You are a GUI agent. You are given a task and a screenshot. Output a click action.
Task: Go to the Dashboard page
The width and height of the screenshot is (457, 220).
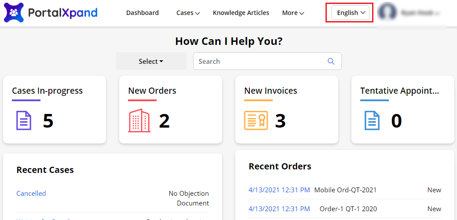coord(143,13)
